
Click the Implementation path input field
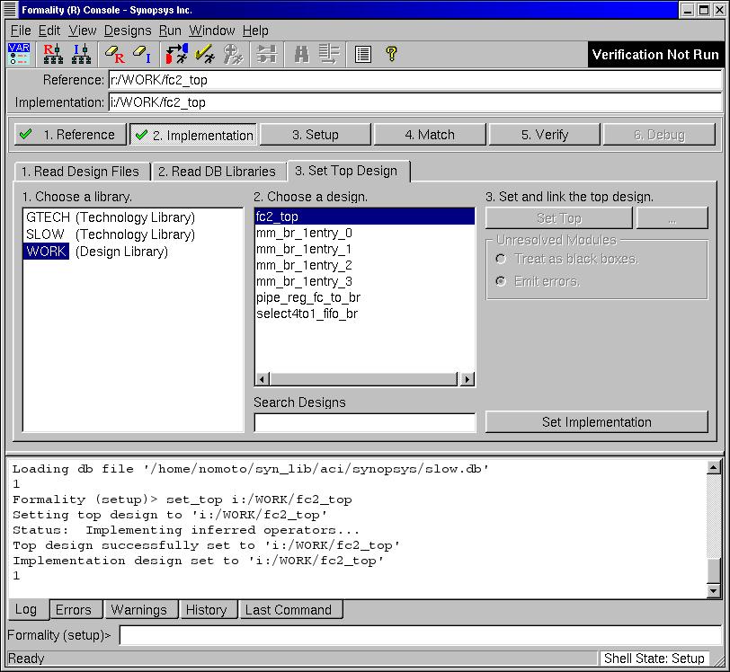point(415,102)
